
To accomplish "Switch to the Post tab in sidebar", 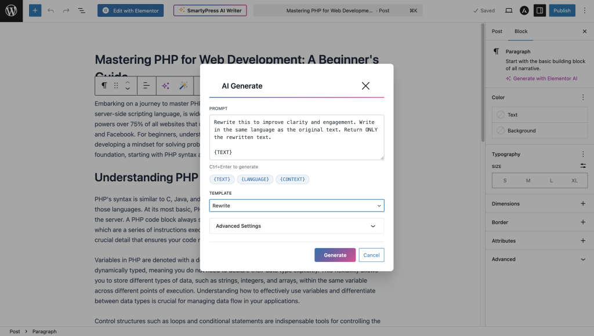I will point(497,31).
